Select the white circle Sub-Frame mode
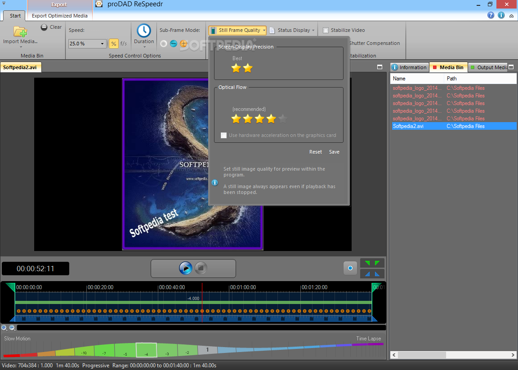 tap(164, 44)
